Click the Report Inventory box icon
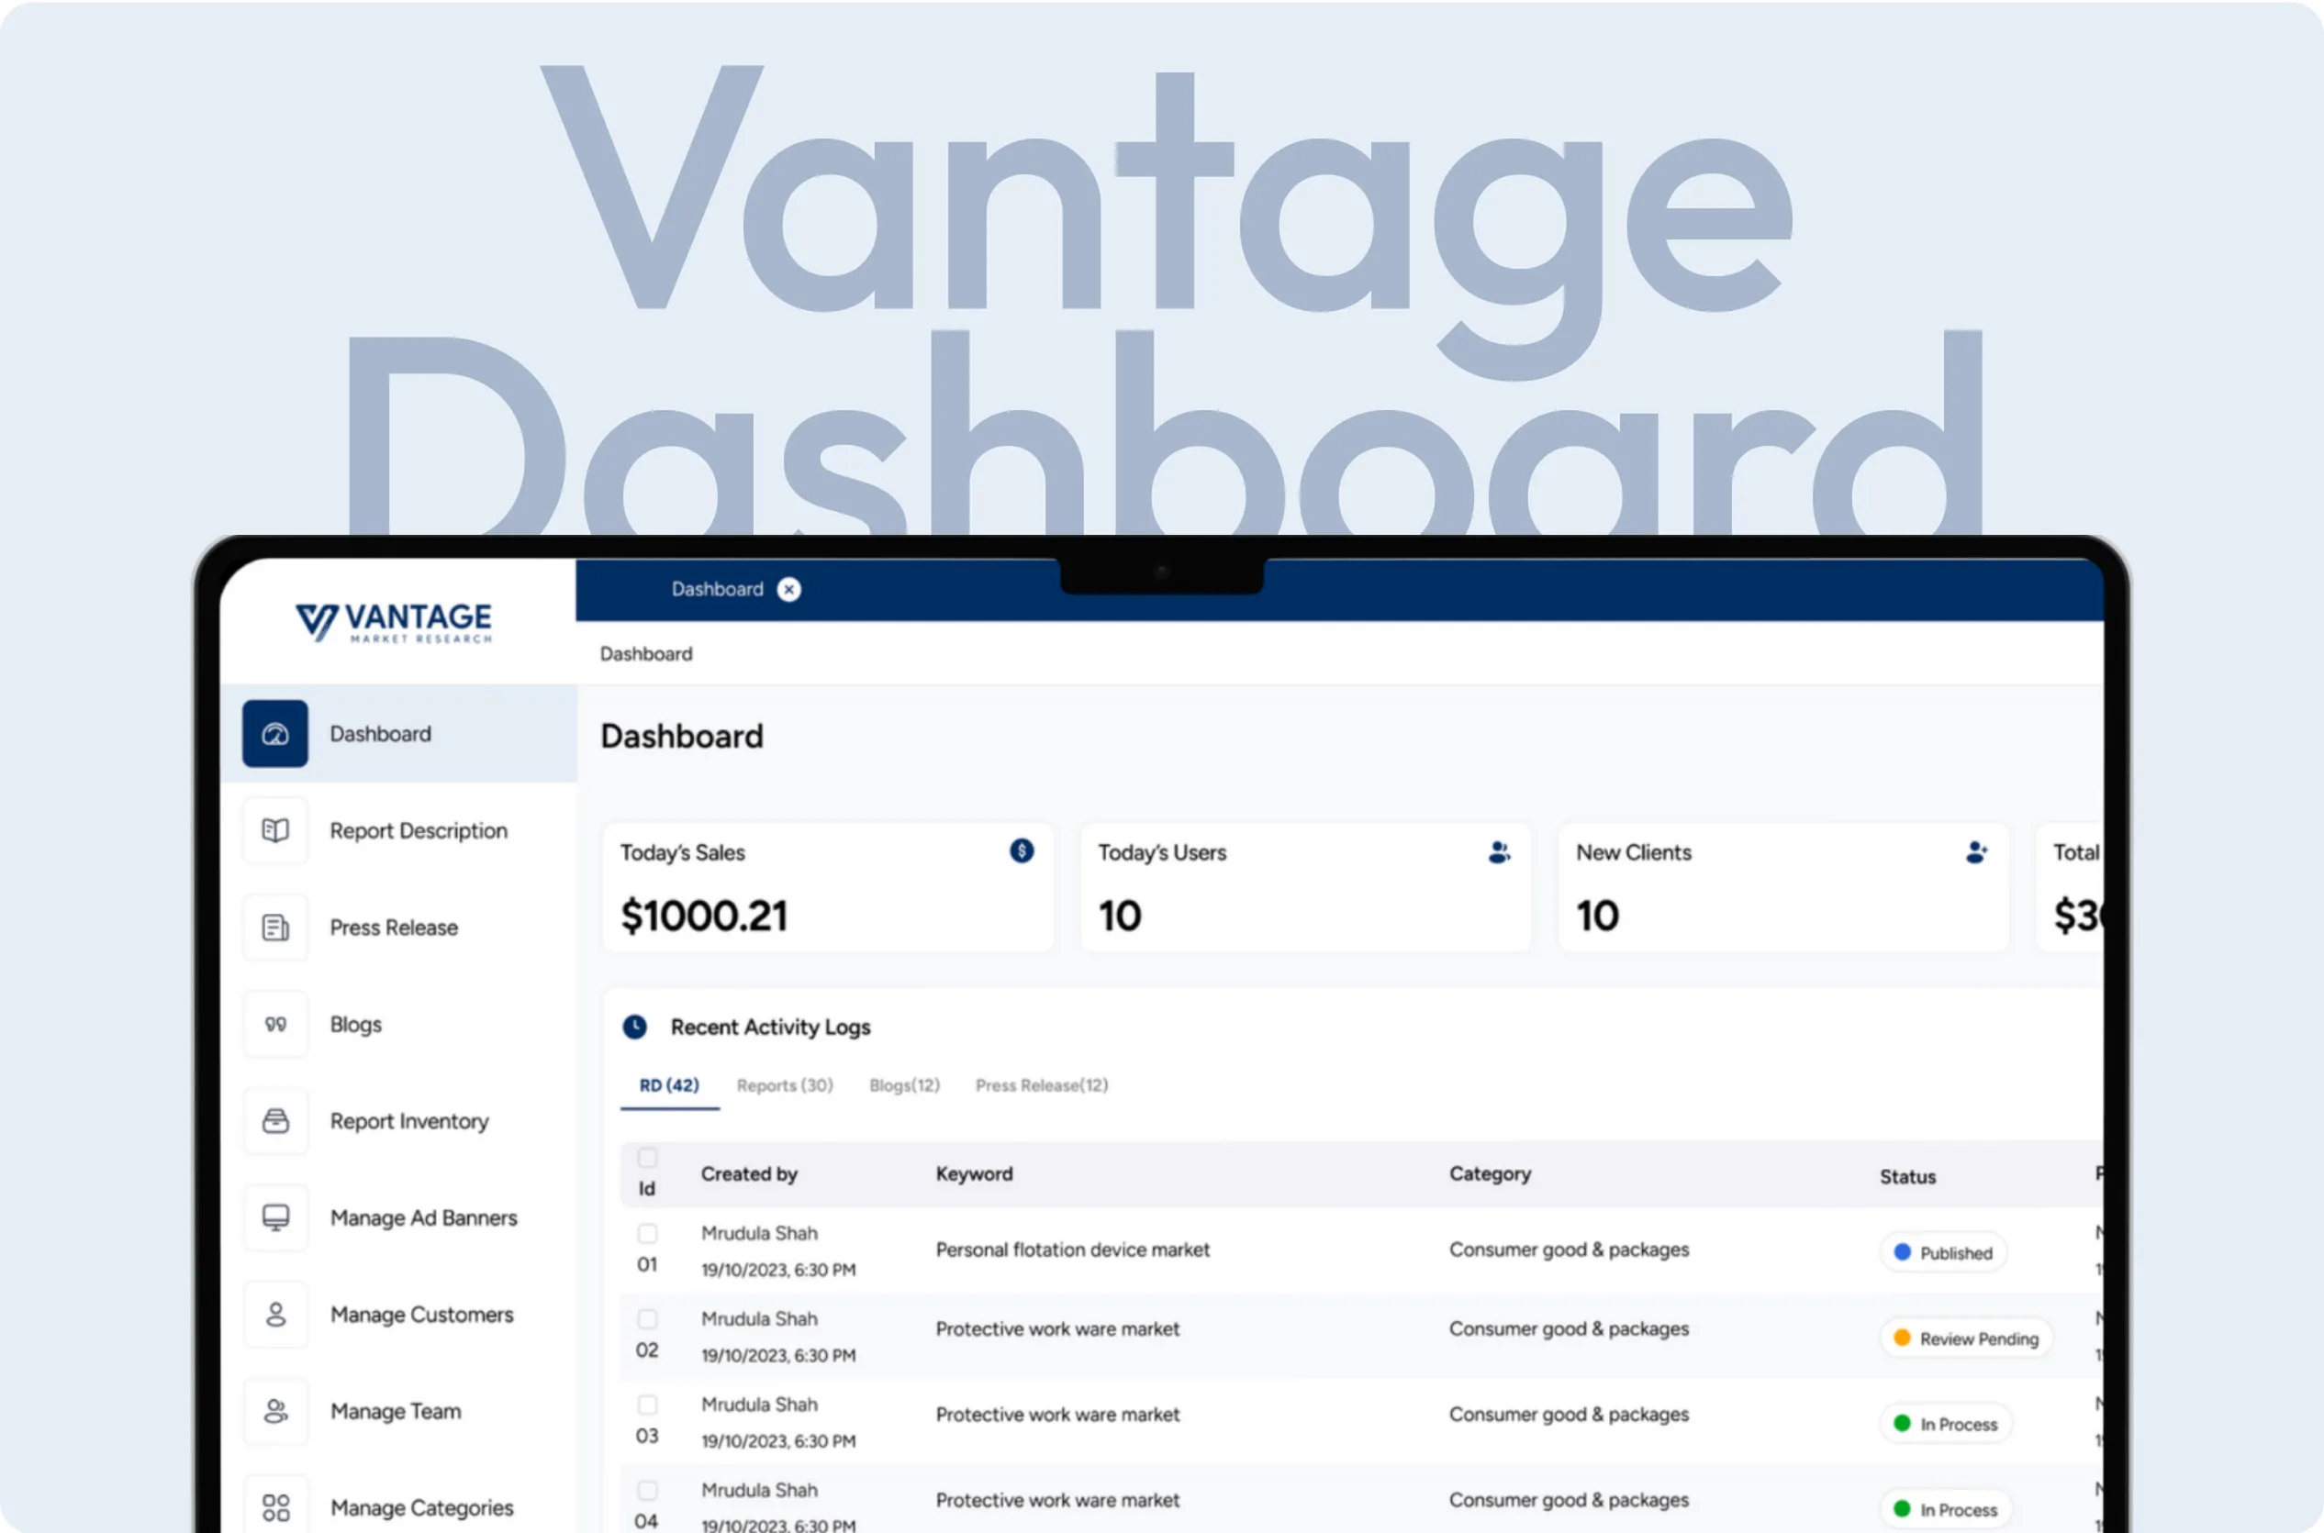The height and width of the screenshot is (1533, 2324). 274,1120
